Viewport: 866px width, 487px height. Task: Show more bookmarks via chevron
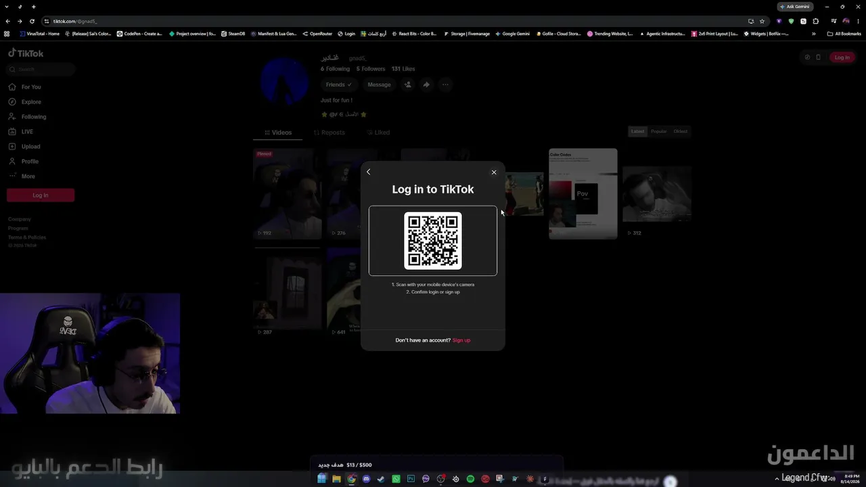point(813,34)
